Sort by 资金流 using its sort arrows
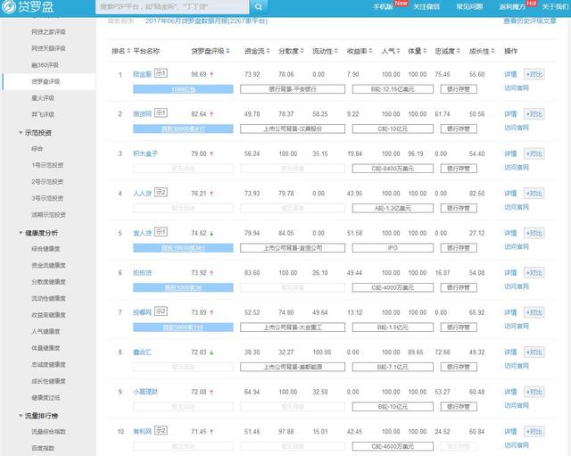Viewport: 571px width, 456px height. pyautogui.click(x=268, y=52)
